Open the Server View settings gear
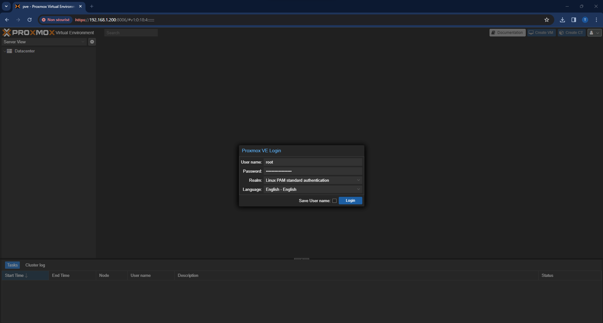Viewport: 603px width, 323px height. [92, 42]
